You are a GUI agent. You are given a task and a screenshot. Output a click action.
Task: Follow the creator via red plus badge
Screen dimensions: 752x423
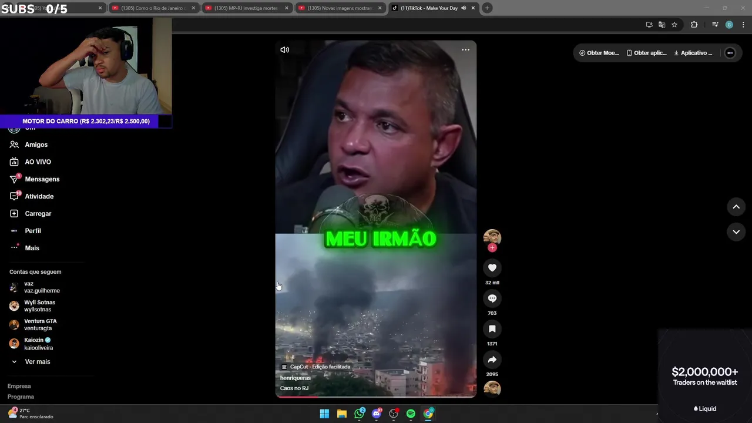tap(492, 248)
